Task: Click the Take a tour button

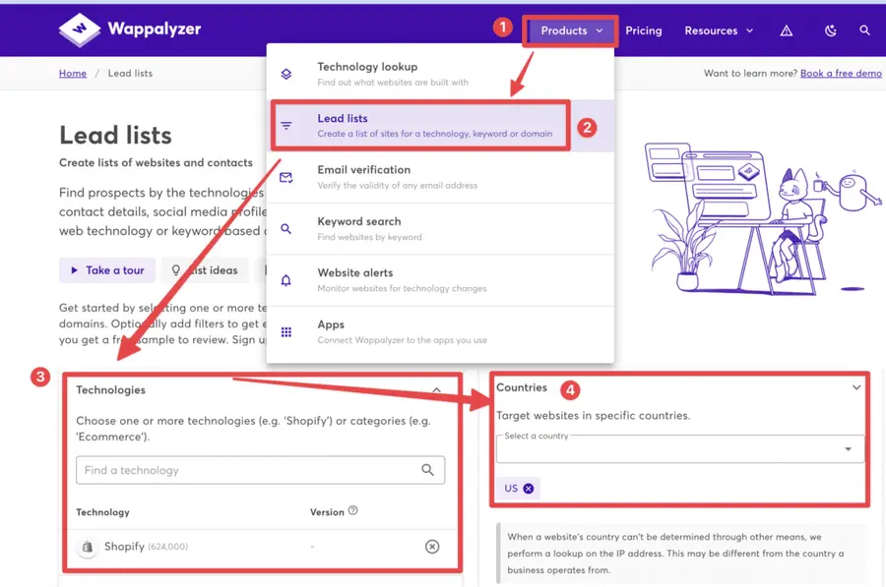Action: tap(106, 269)
